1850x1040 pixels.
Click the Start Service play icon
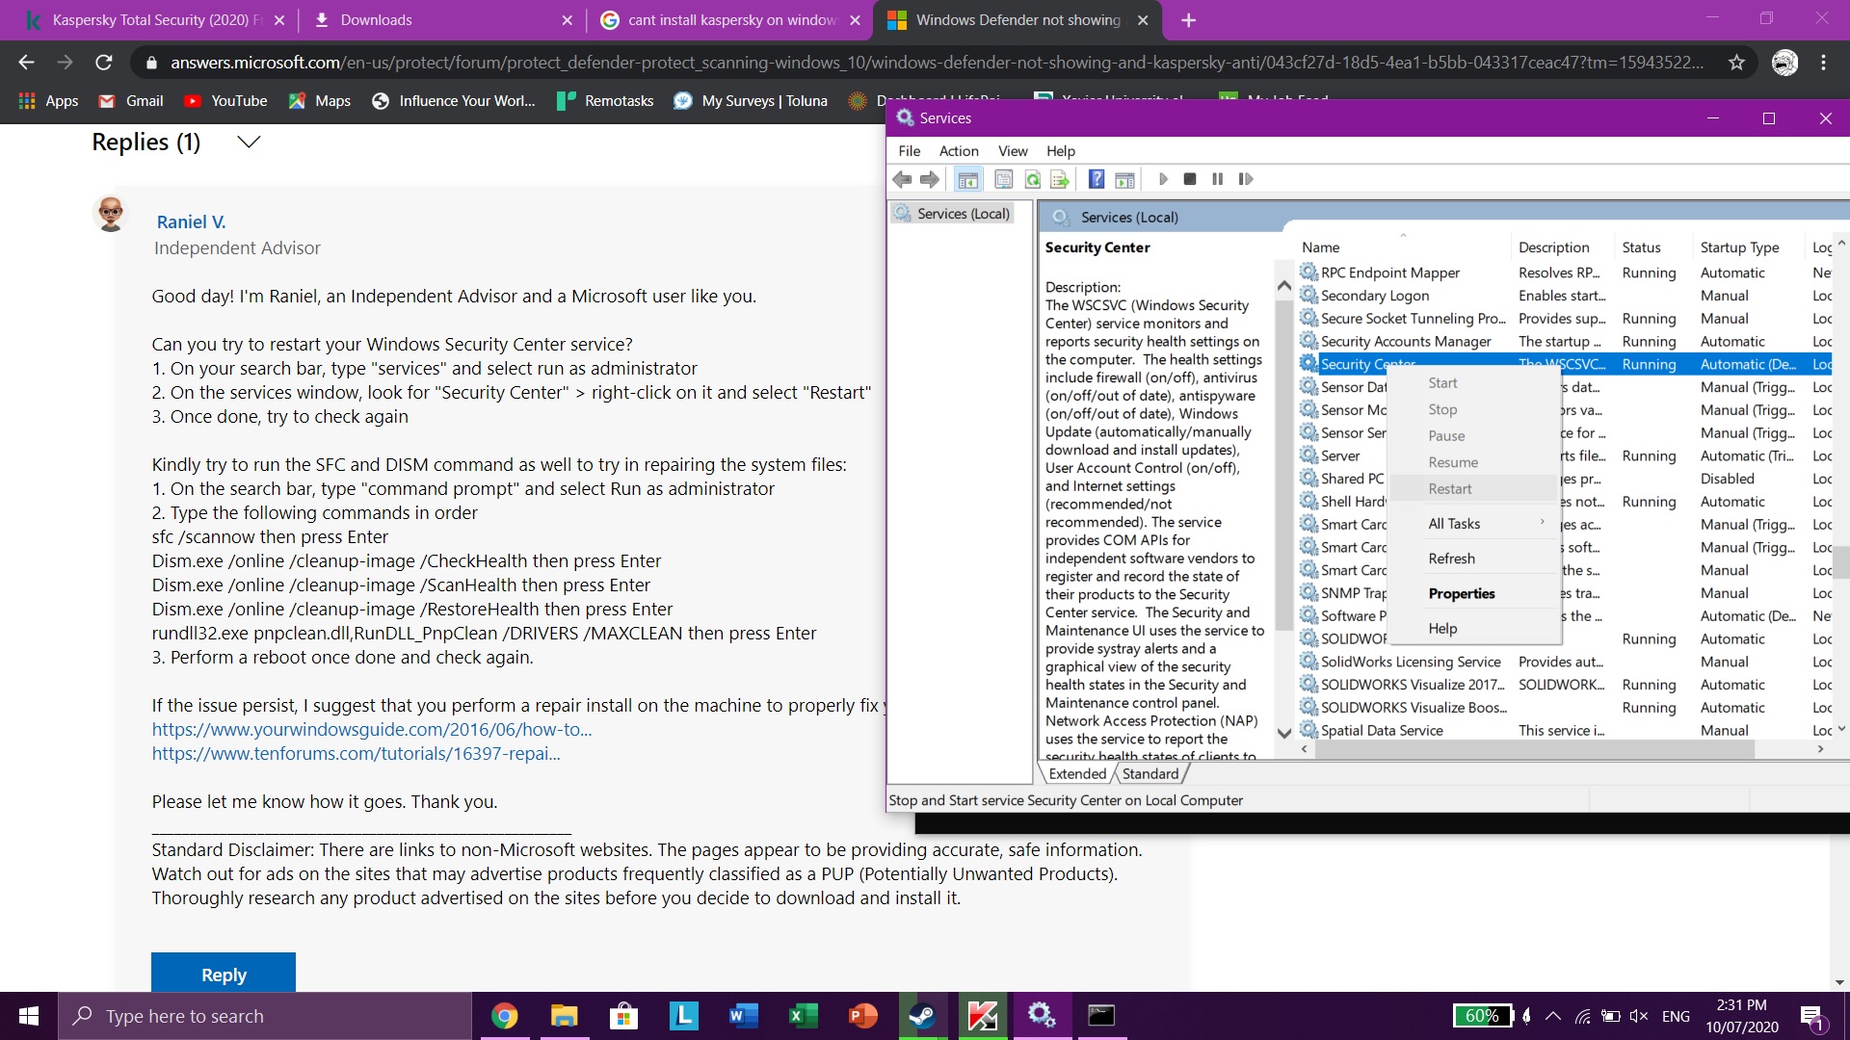coord(1163,179)
